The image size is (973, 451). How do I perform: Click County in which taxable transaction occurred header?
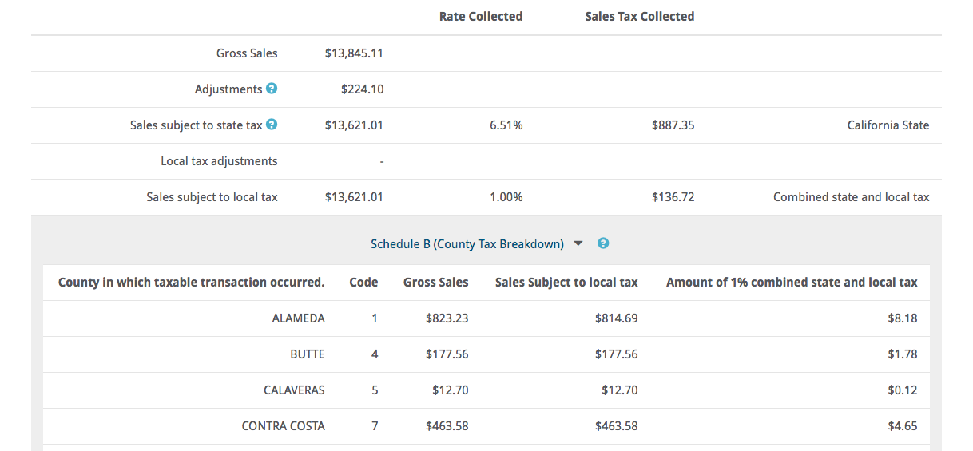click(192, 283)
